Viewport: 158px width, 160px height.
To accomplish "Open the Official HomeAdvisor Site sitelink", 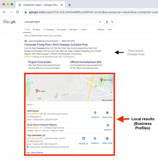I will click(86, 62).
